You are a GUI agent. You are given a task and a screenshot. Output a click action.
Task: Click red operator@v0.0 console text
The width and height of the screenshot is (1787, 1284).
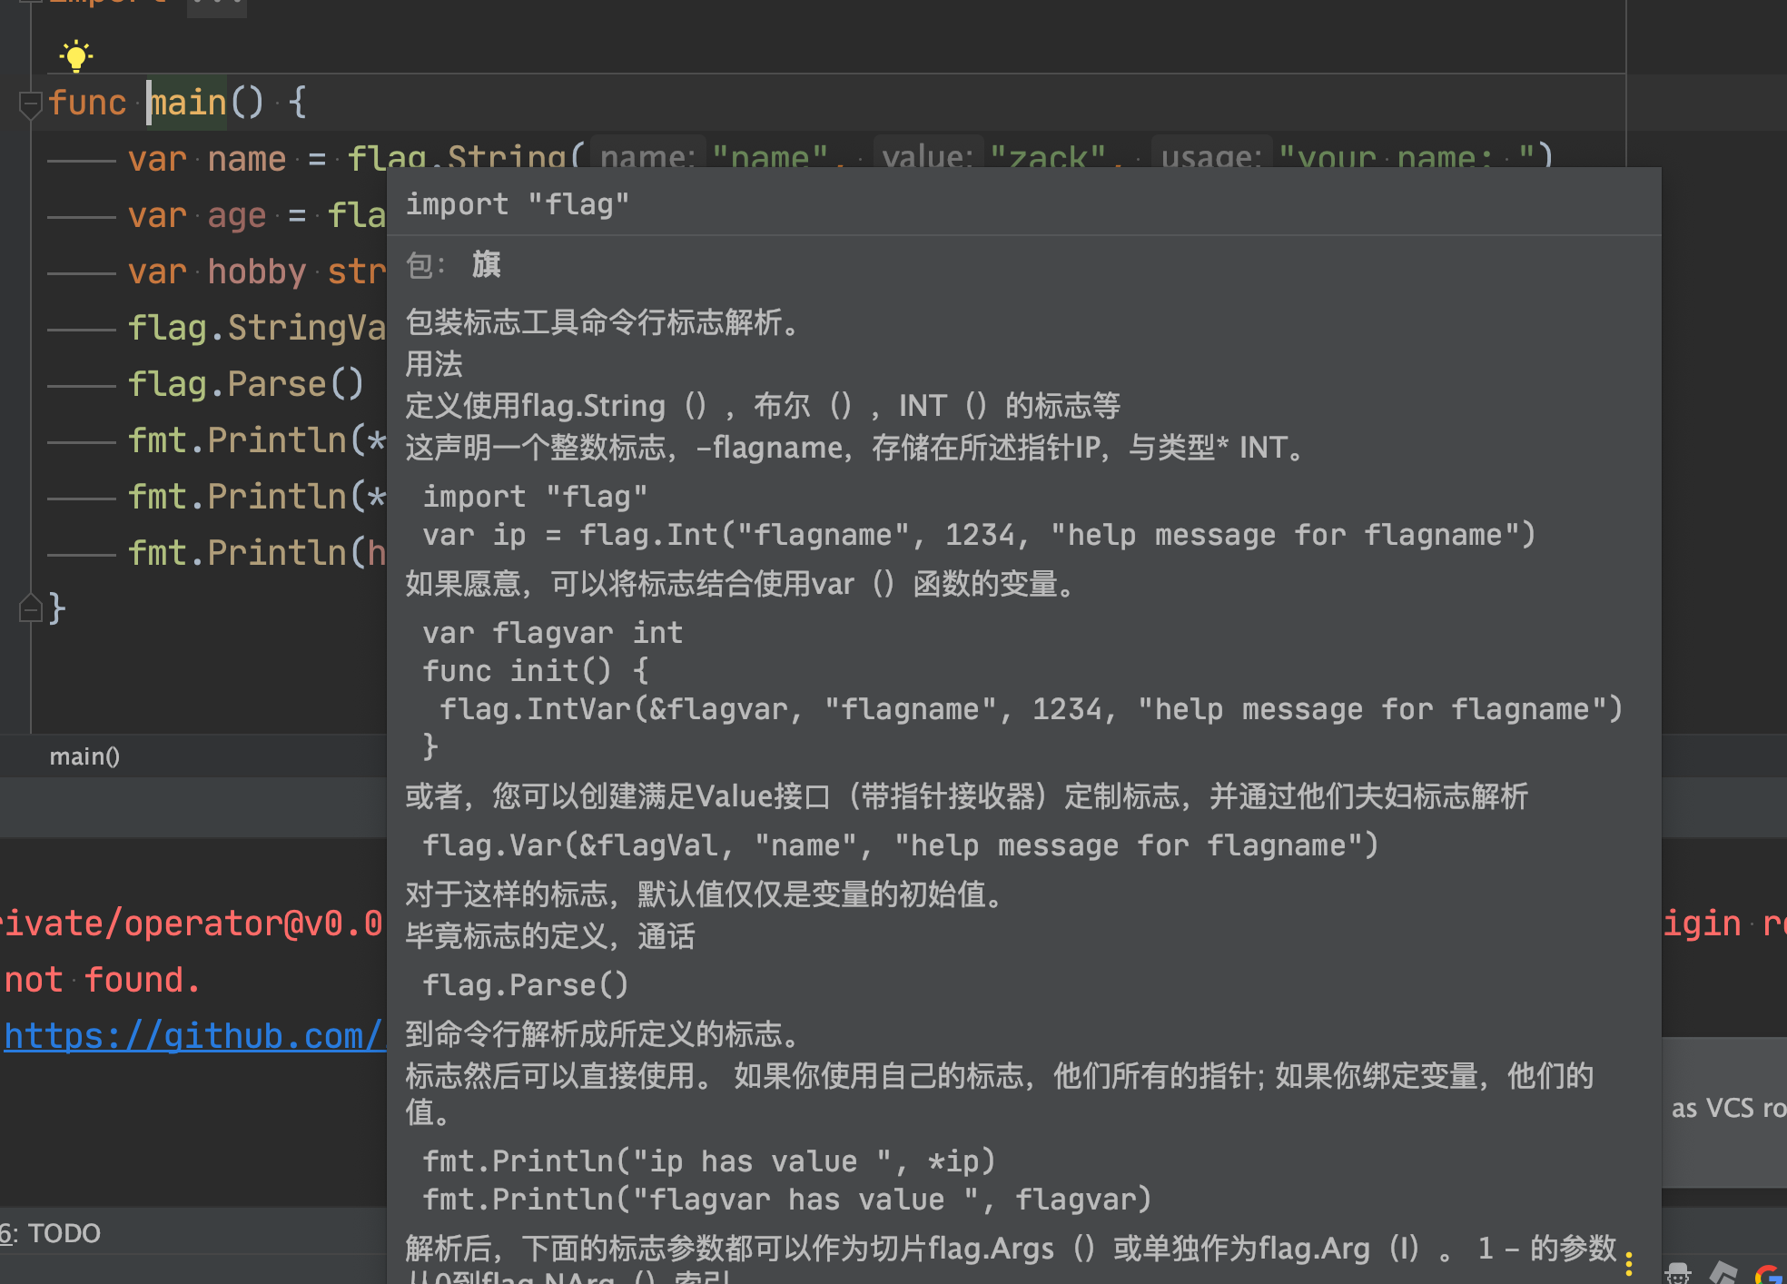[x=252, y=924]
